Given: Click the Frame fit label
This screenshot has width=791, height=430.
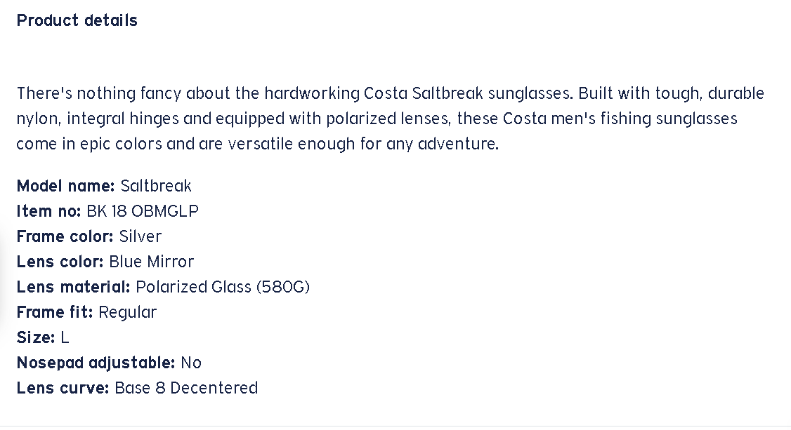Looking at the screenshot, I should [55, 312].
